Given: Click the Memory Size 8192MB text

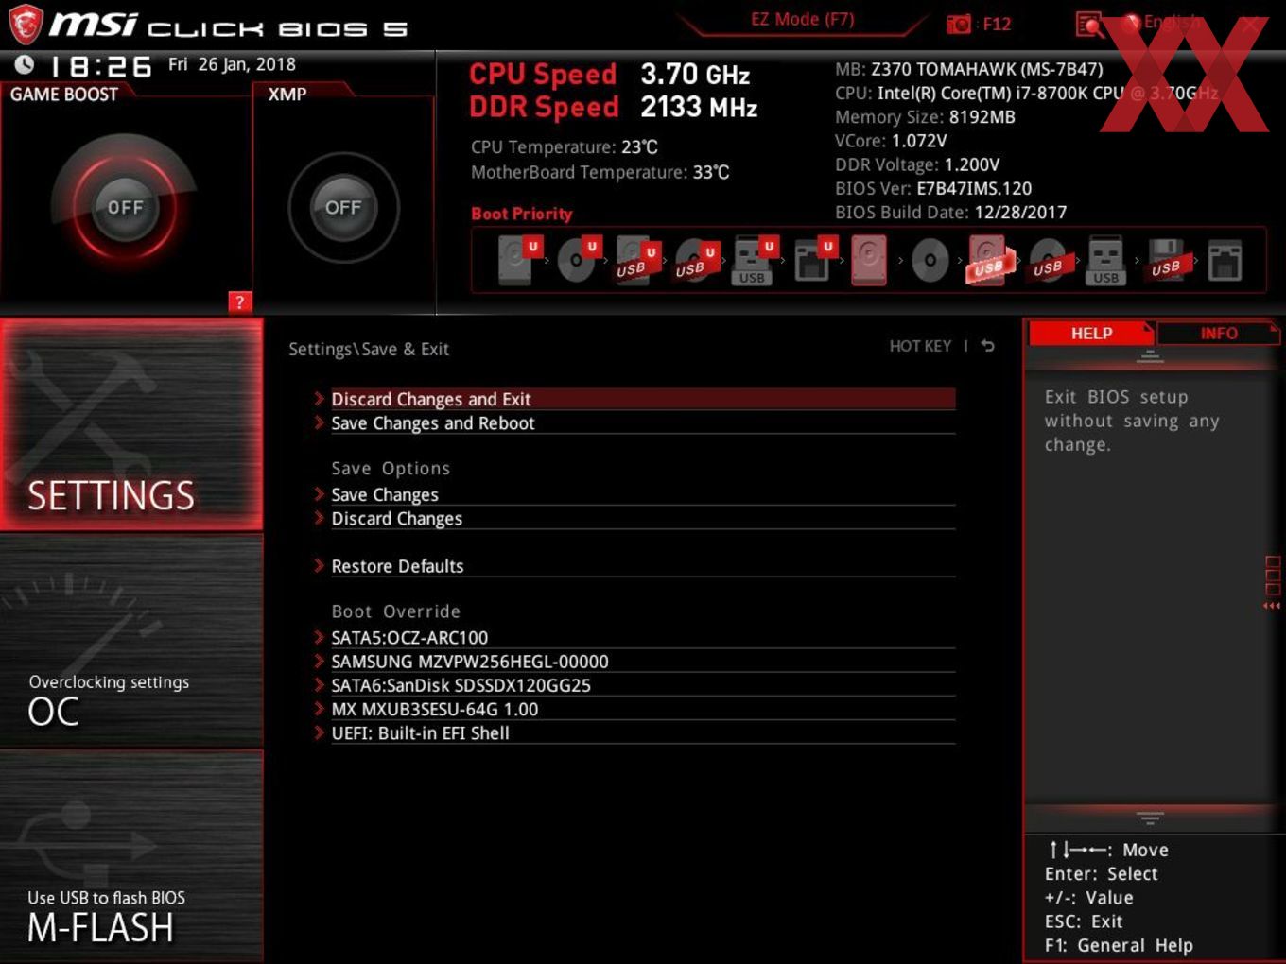Looking at the screenshot, I should [925, 117].
